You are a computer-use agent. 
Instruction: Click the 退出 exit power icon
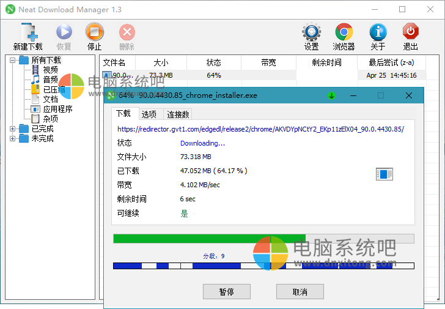(x=411, y=31)
